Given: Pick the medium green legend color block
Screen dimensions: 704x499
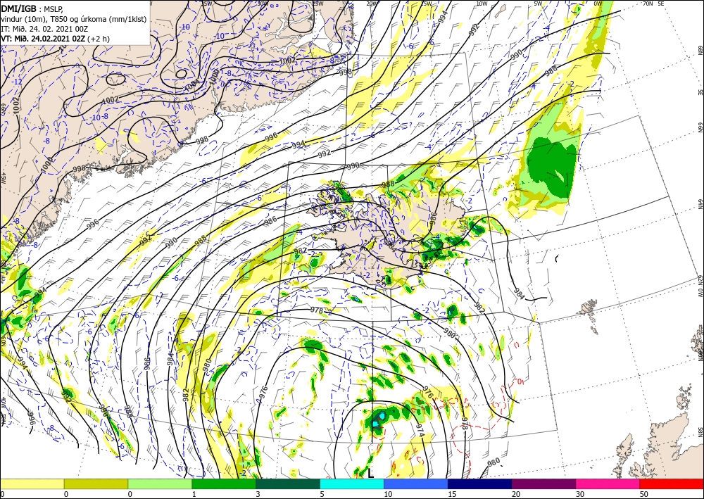Looking at the screenshot, I should coord(224,484).
